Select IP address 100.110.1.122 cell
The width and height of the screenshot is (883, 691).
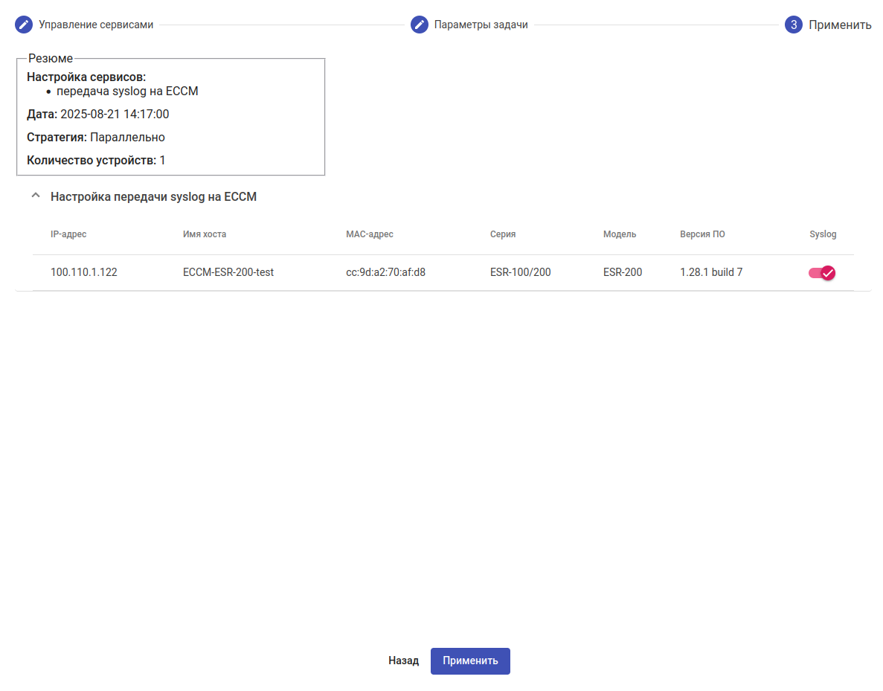(84, 272)
